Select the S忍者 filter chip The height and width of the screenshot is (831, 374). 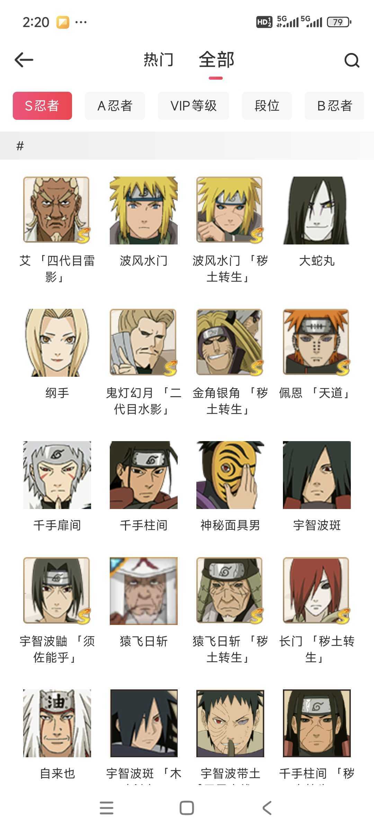tap(42, 106)
